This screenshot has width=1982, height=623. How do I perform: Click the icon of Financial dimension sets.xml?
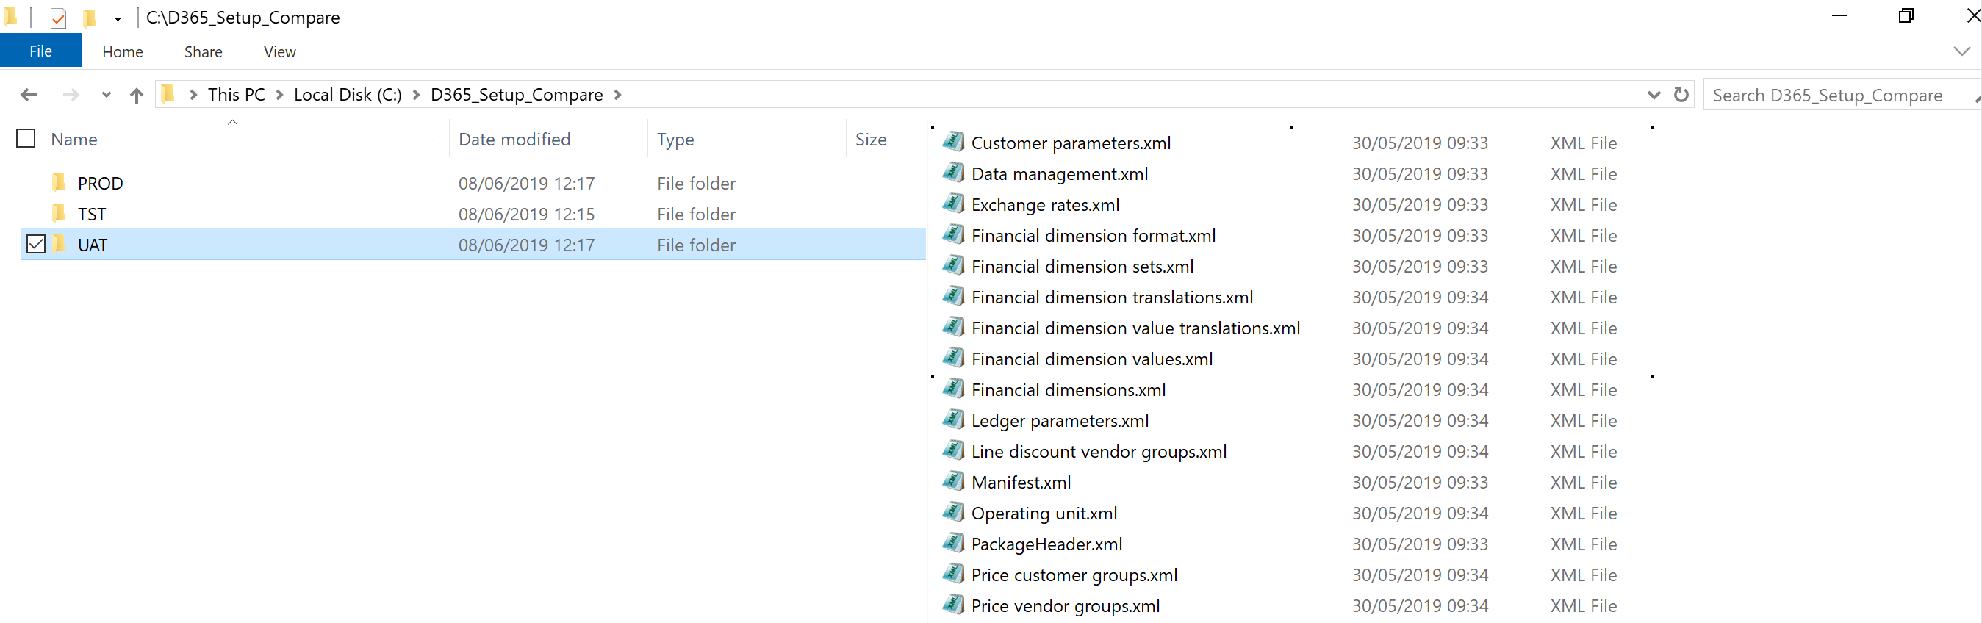[x=953, y=264]
